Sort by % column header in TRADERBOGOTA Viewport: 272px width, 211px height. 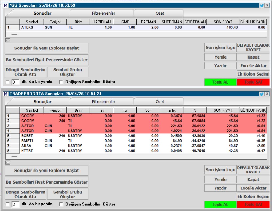(195, 110)
